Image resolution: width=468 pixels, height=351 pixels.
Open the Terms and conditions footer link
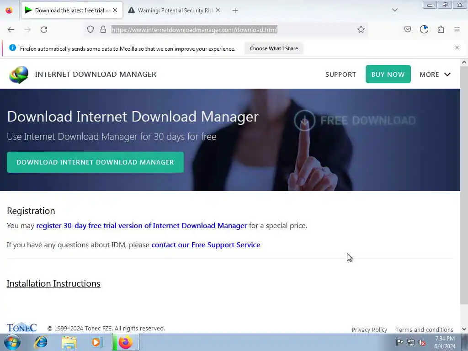click(x=425, y=330)
